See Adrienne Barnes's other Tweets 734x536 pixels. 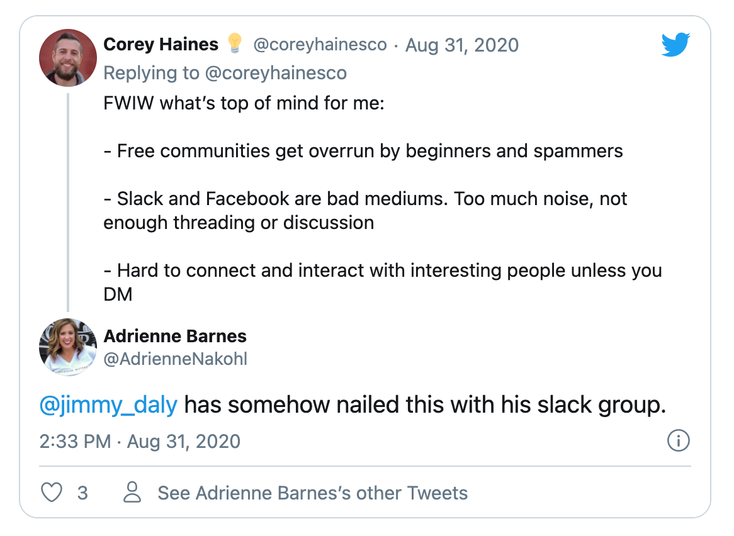point(312,493)
